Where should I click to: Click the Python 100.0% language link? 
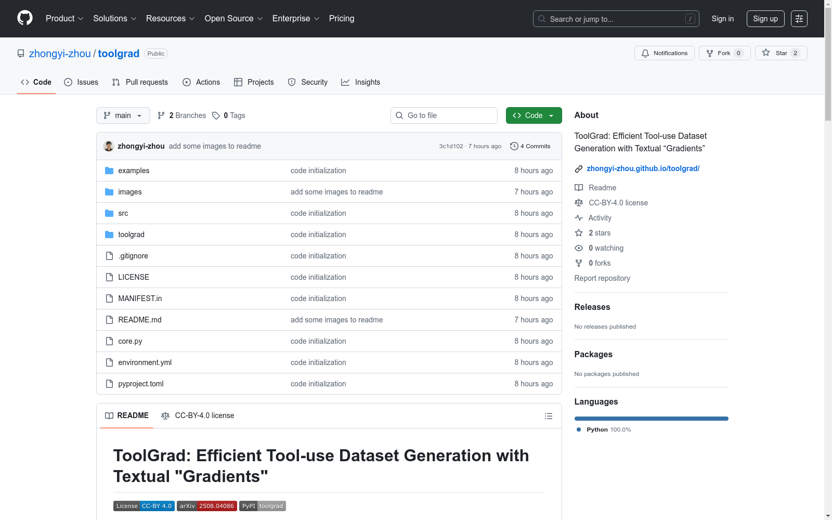[604, 430]
